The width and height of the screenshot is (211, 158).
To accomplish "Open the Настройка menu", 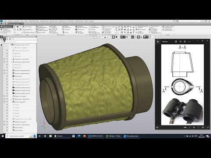I will pos(71,21).
